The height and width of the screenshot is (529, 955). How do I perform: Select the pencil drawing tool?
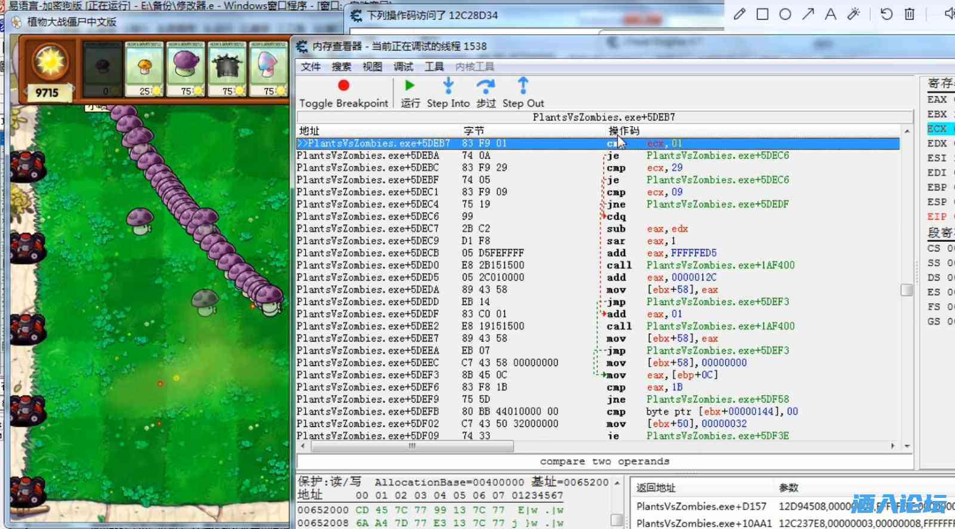(740, 14)
